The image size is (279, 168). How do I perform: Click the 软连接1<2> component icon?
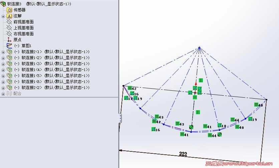click(9, 58)
